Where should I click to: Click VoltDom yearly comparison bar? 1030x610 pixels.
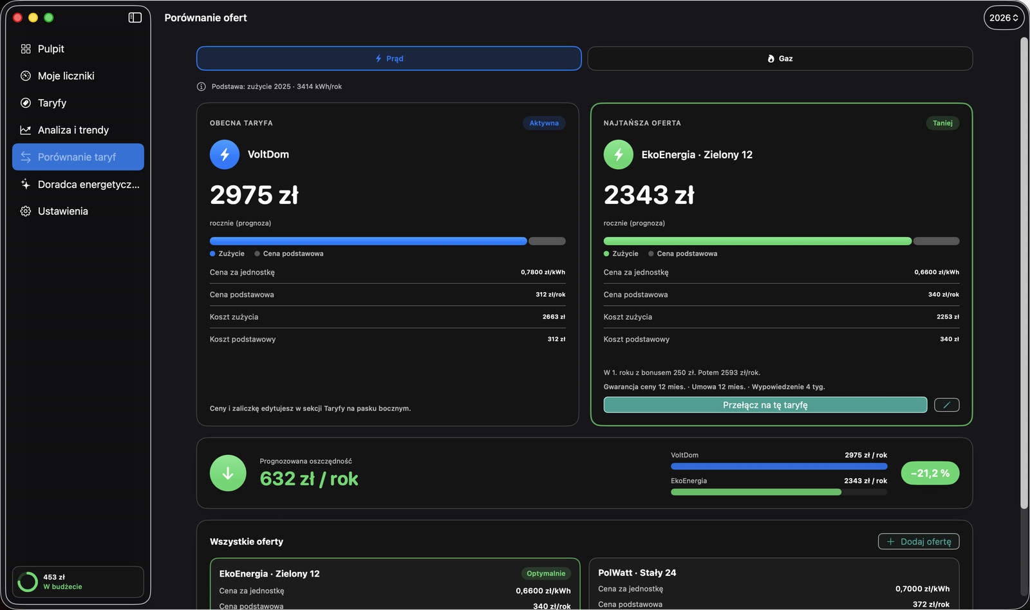pyautogui.click(x=779, y=467)
